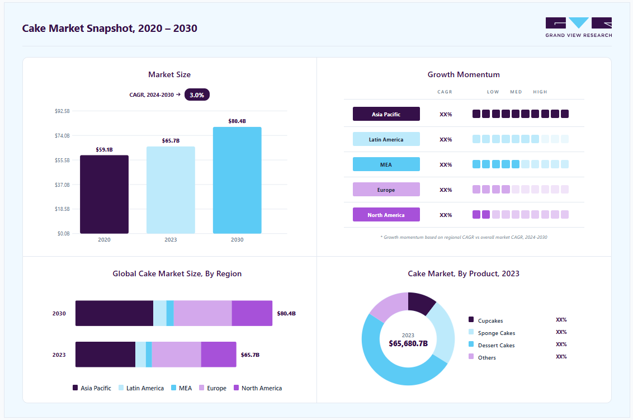The width and height of the screenshot is (633, 420).
Task: Click the Latin America legend swatch
Action: pos(121,388)
